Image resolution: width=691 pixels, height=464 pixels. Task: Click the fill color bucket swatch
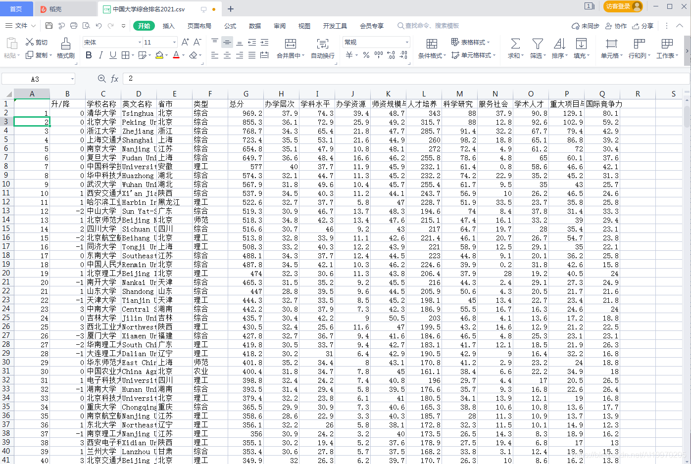(x=159, y=55)
